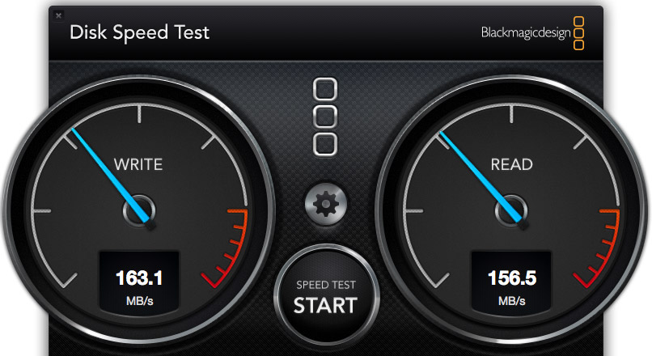Click the middle white square in center

(x=324, y=117)
